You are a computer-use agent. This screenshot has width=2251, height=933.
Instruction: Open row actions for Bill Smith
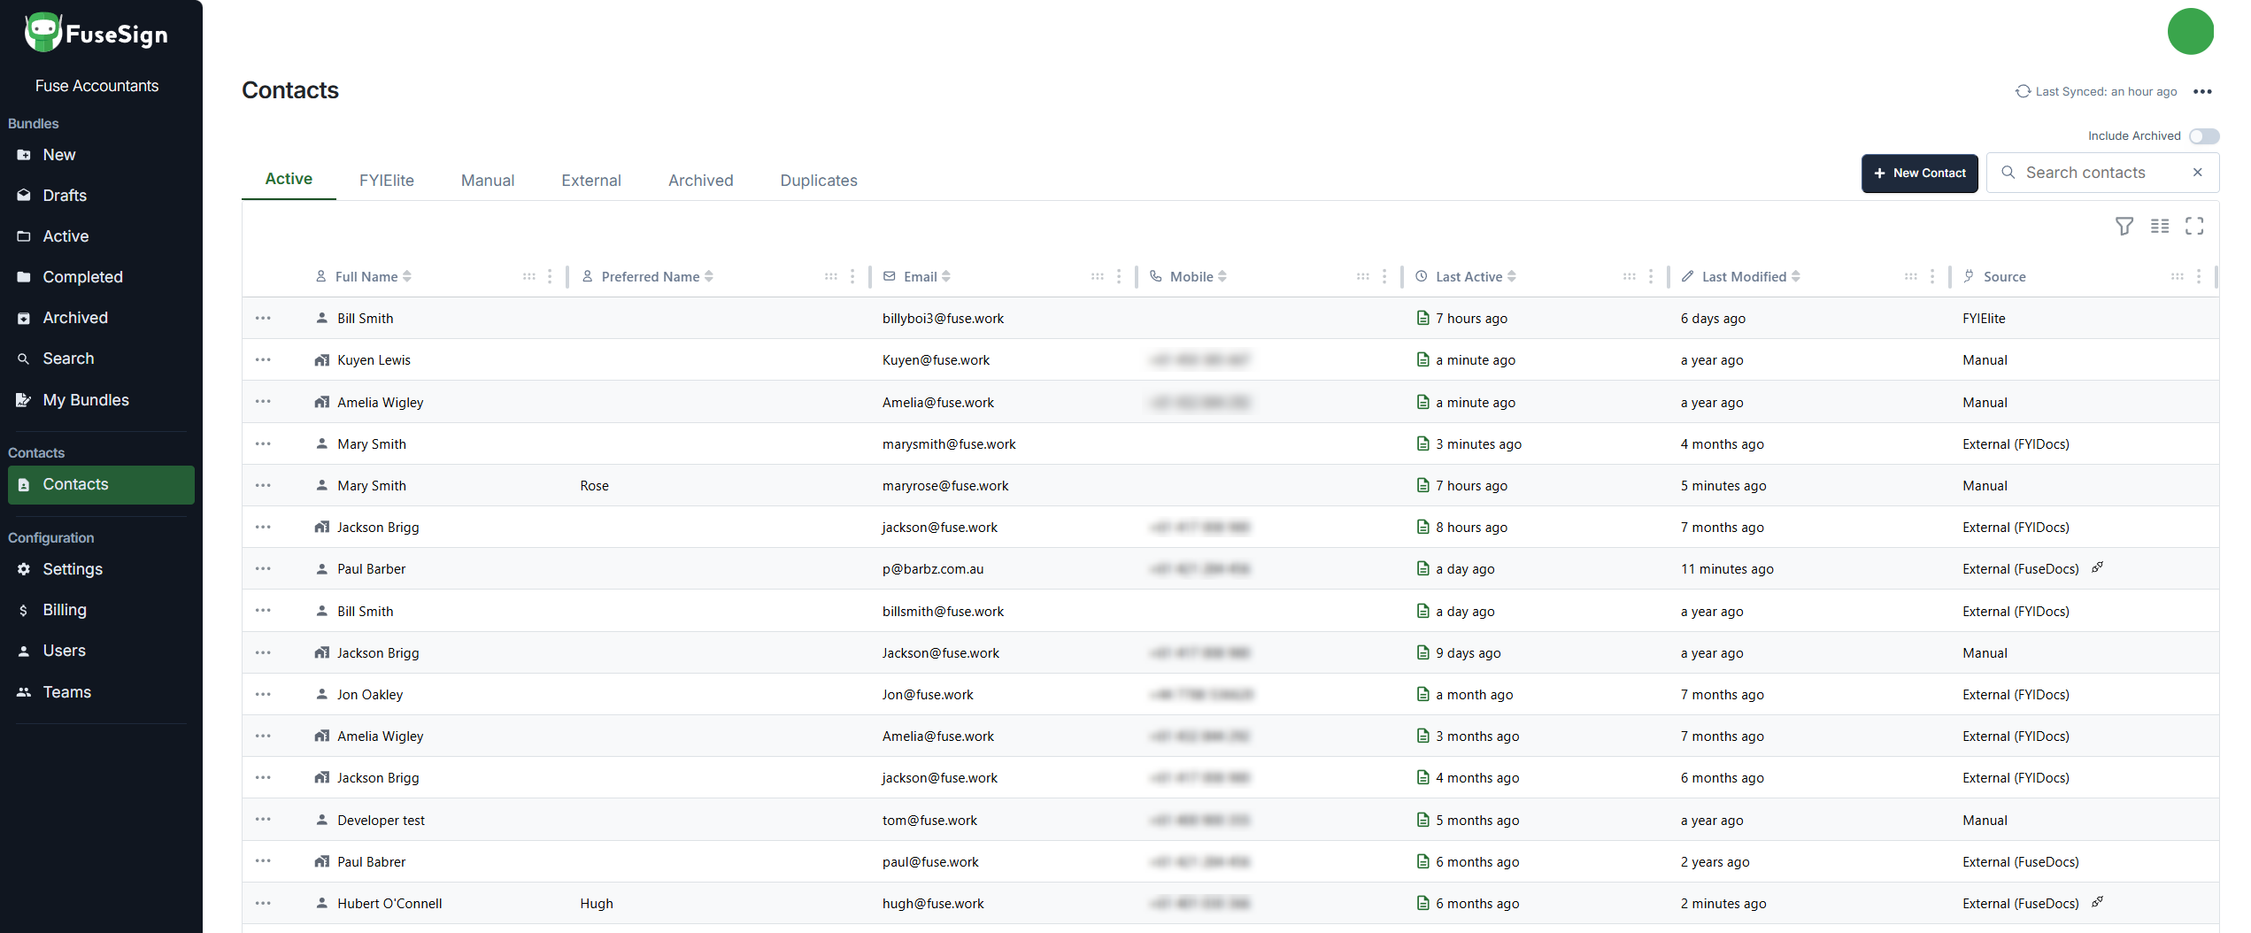(263, 318)
